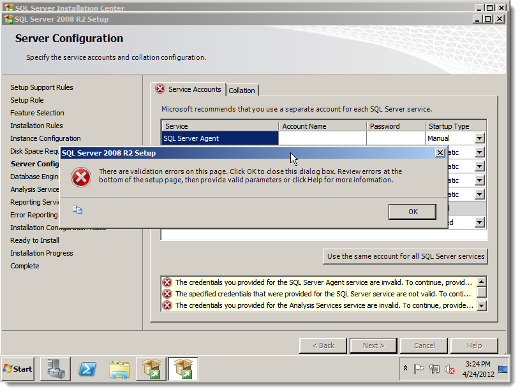Launch PowerShell from the taskbar
This screenshot has width=520, height=392.
click(87, 369)
